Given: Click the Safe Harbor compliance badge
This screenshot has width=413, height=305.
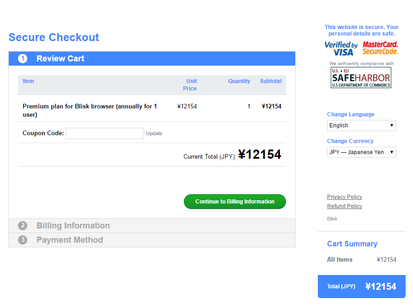Looking at the screenshot, I should click(361, 78).
